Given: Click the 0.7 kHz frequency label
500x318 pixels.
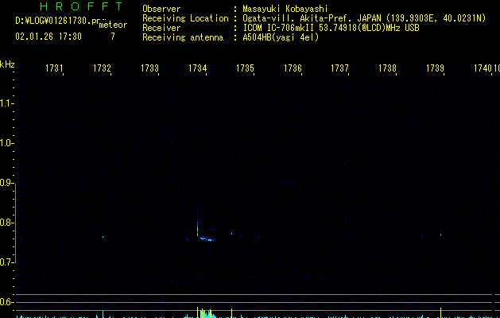Looking at the screenshot, I should (x=6, y=262).
